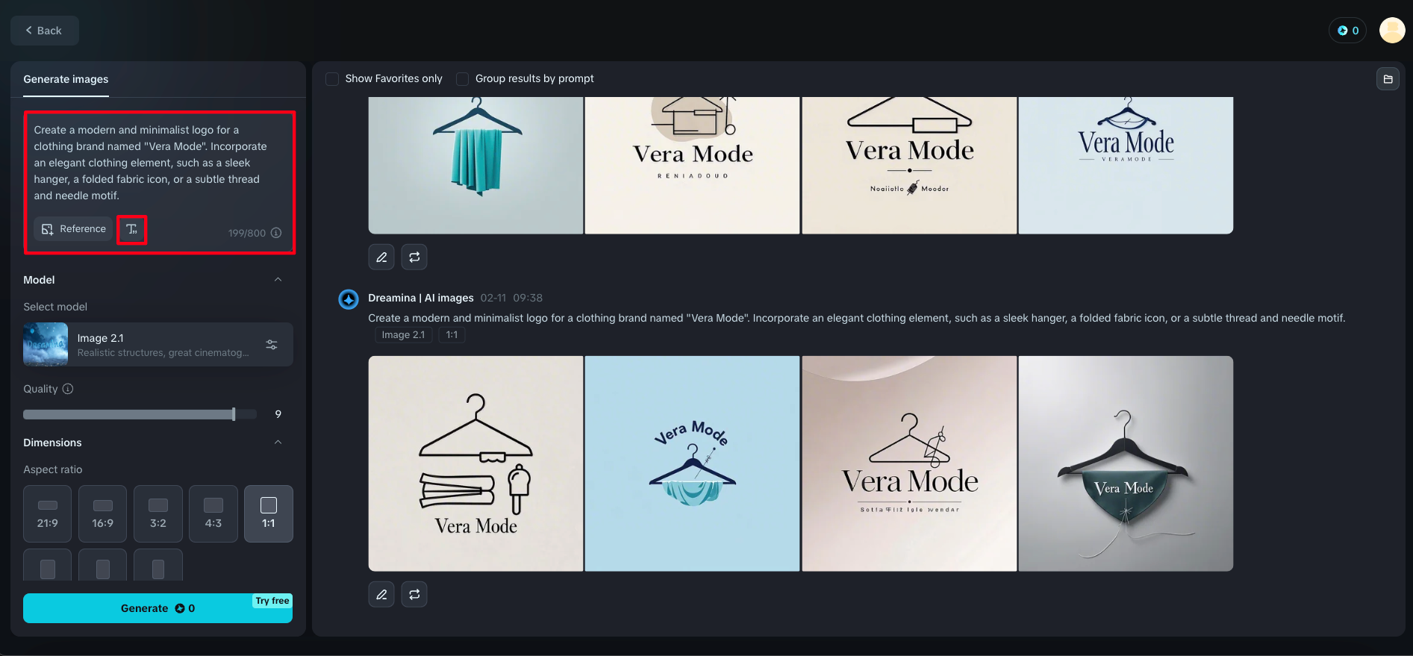Open the character count info icon
Screen dimensions: 1413x656
[x=276, y=233]
